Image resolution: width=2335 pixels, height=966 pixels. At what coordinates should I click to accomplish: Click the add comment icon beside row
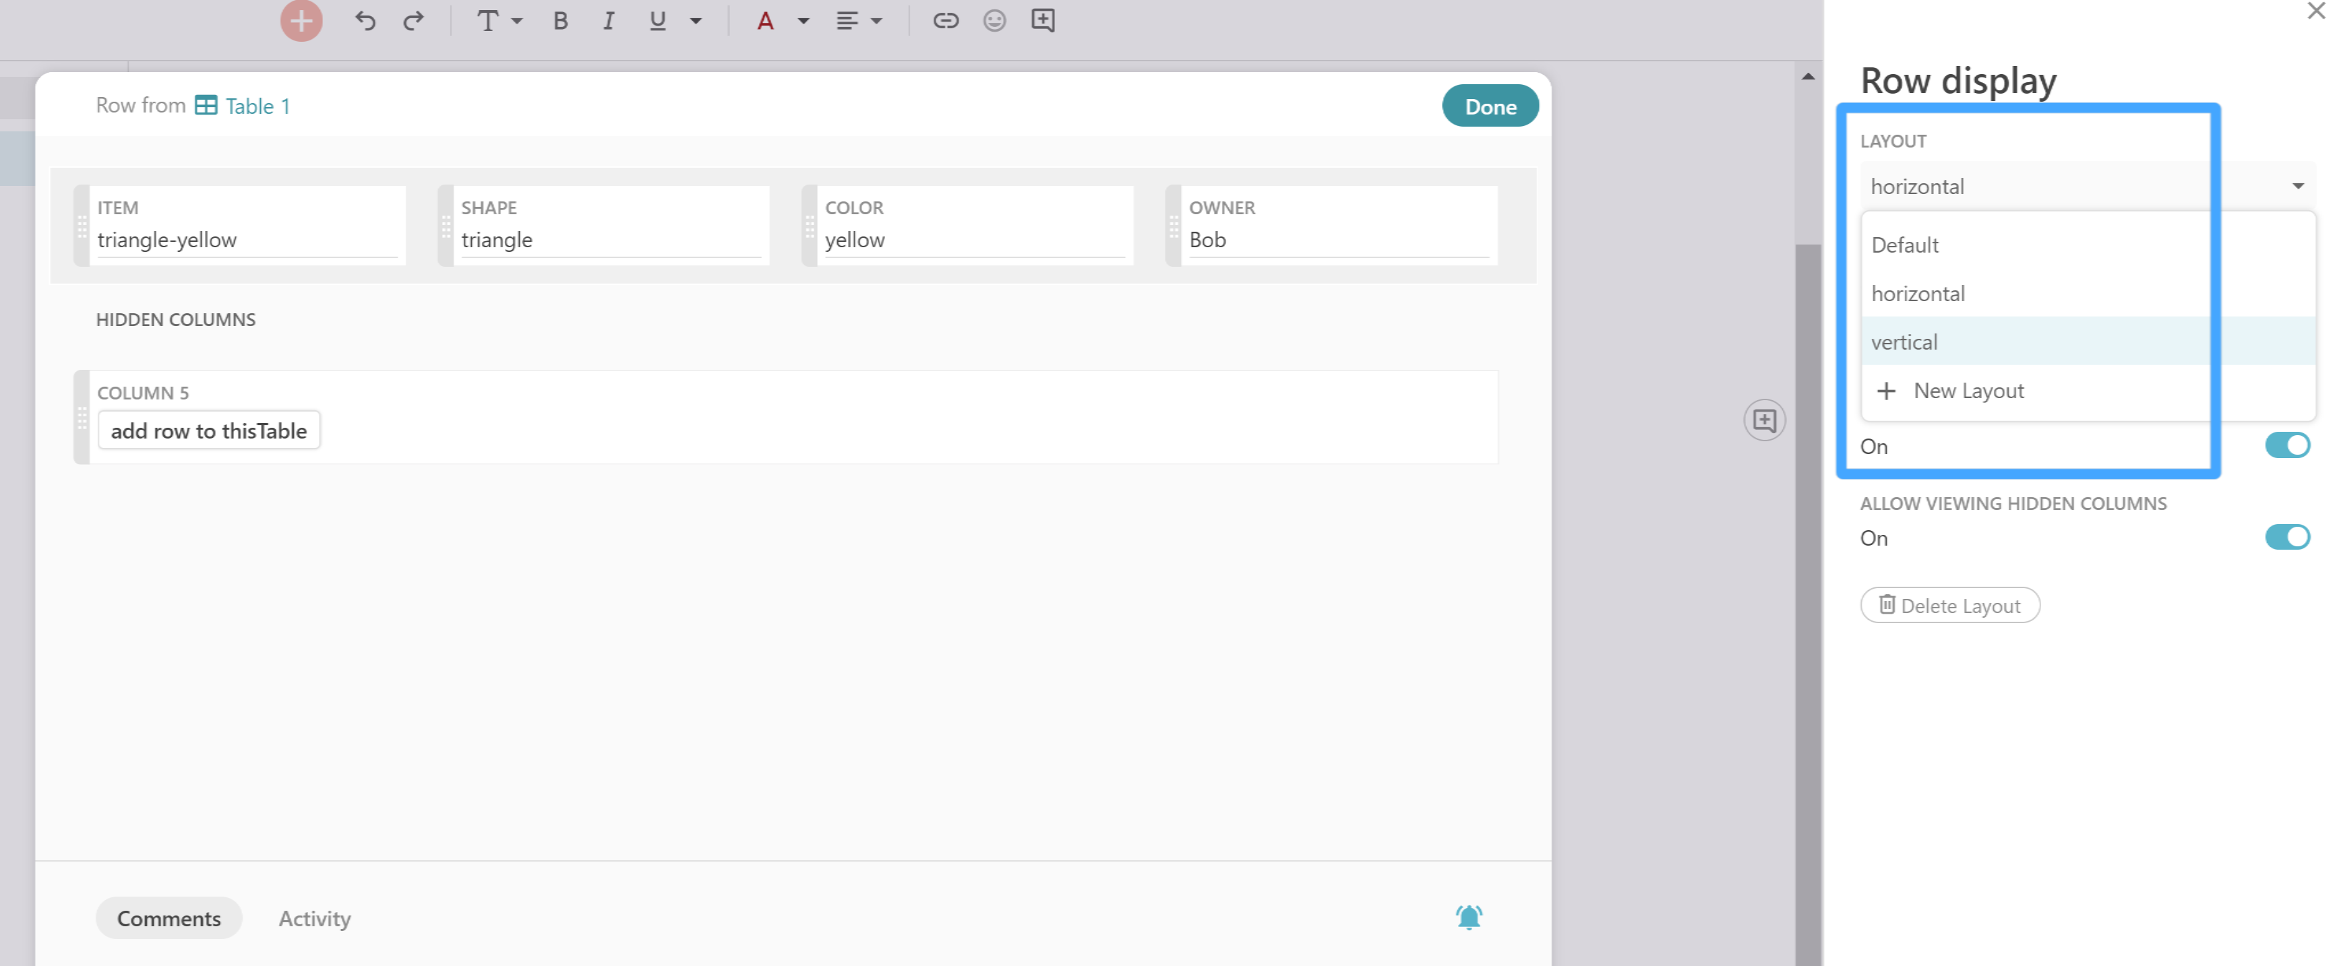tap(1764, 420)
